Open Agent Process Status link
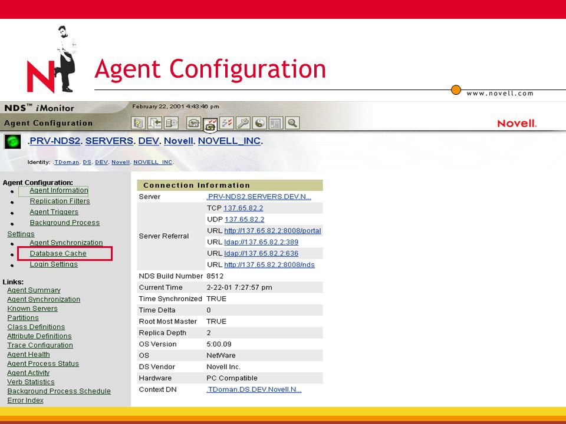The height and width of the screenshot is (424, 566). 43,364
